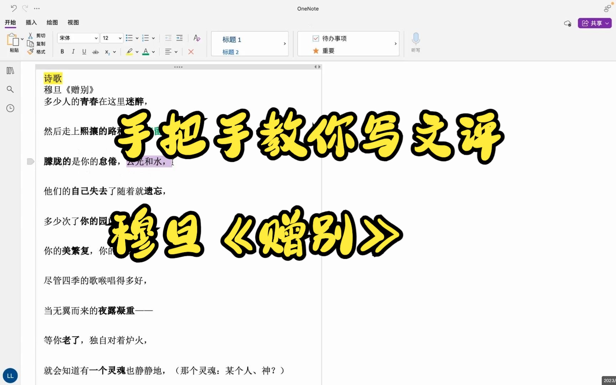Open the font name box 宋体
Screen dimensions: 616x385
click(x=78, y=38)
